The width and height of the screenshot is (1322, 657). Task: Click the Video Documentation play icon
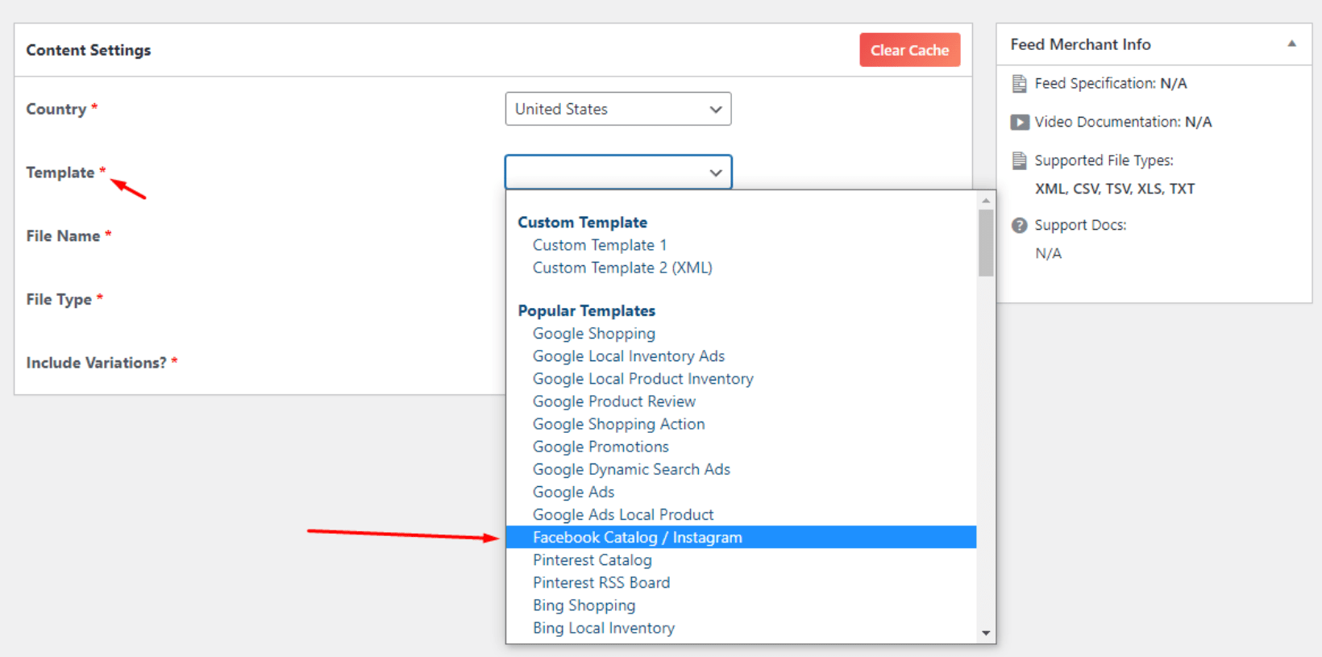[x=1020, y=123]
